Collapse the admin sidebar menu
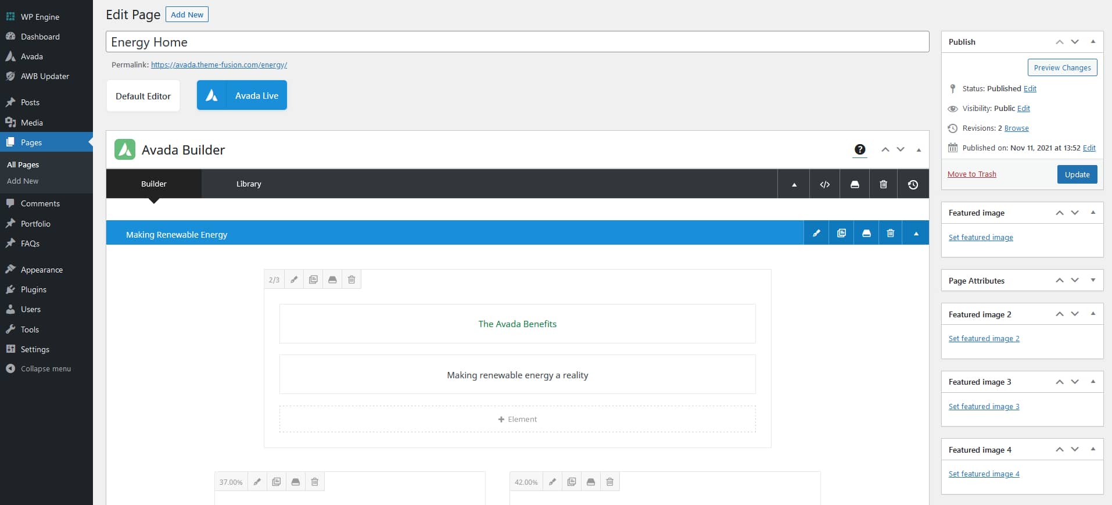The height and width of the screenshot is (505, 1112). pos(46,368)
